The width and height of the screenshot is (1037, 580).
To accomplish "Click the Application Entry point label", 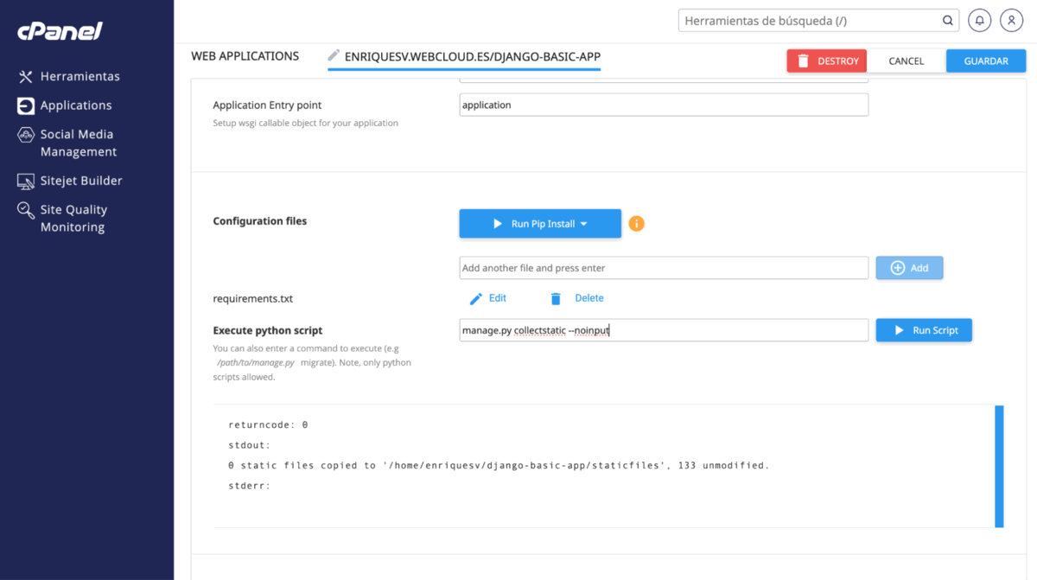I will point(267,105).
